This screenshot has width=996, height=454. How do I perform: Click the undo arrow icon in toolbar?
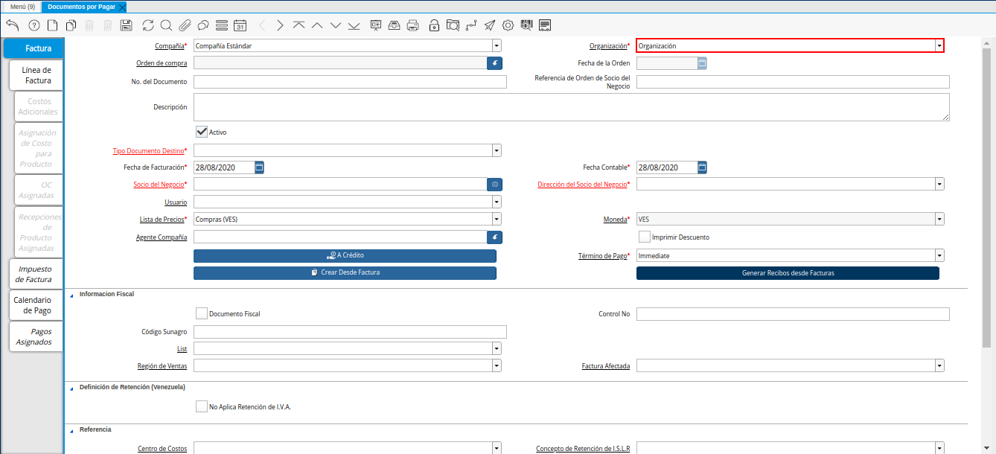pyautogui.click(x=13, y=25)
